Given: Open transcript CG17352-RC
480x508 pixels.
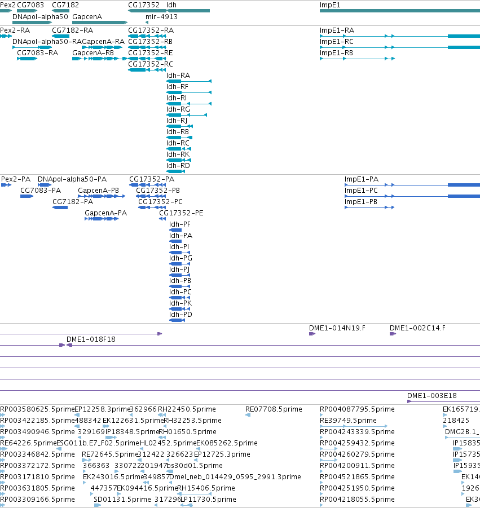Looking at the screenshot, I should pyautogui.click(x=151, y=64).
